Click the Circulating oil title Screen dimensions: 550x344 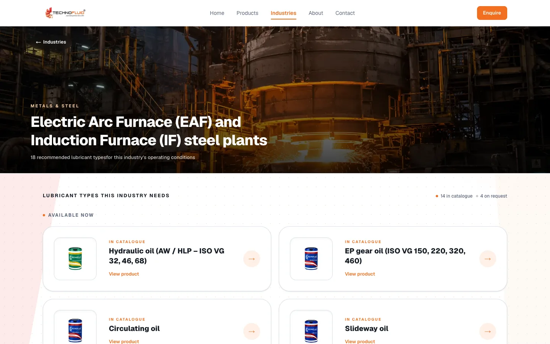tap(134, 329)
